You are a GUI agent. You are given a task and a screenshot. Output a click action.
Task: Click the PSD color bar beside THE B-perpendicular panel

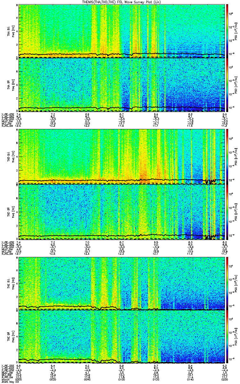[227, 283]
